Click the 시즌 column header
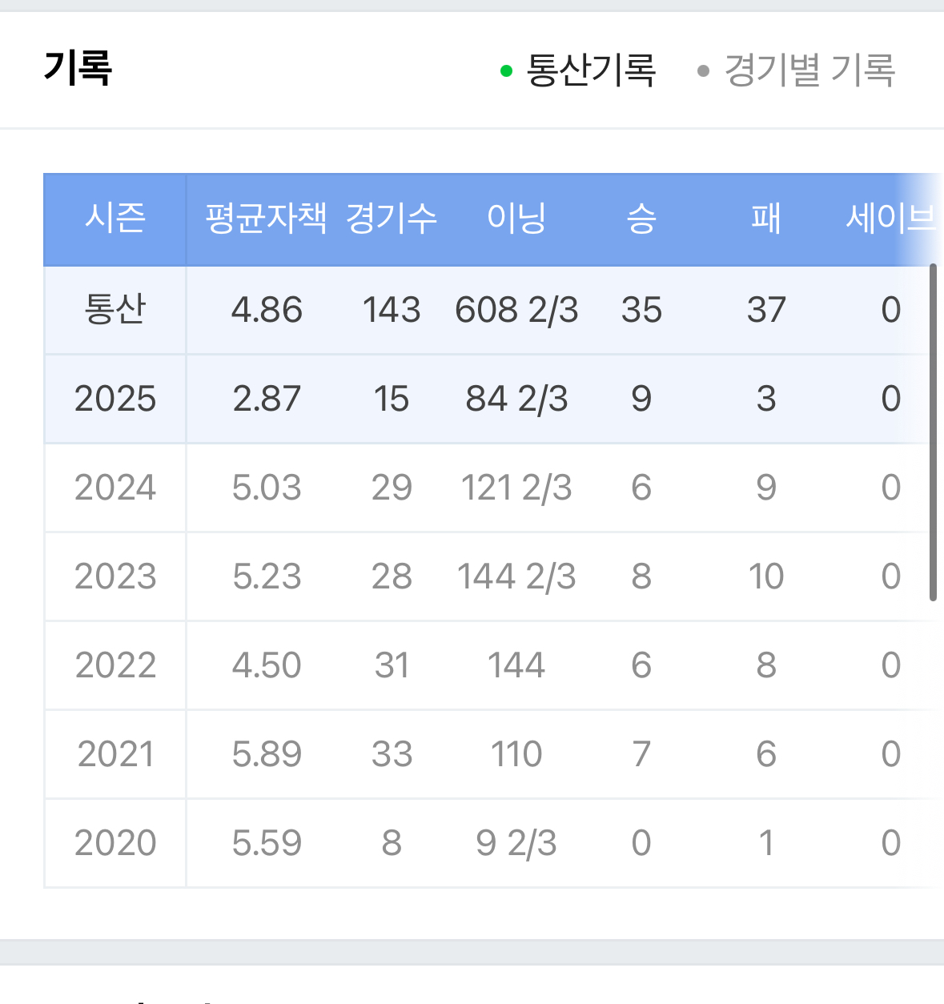Viewport: 944px width, 1004px height. (x=115, y=218)
